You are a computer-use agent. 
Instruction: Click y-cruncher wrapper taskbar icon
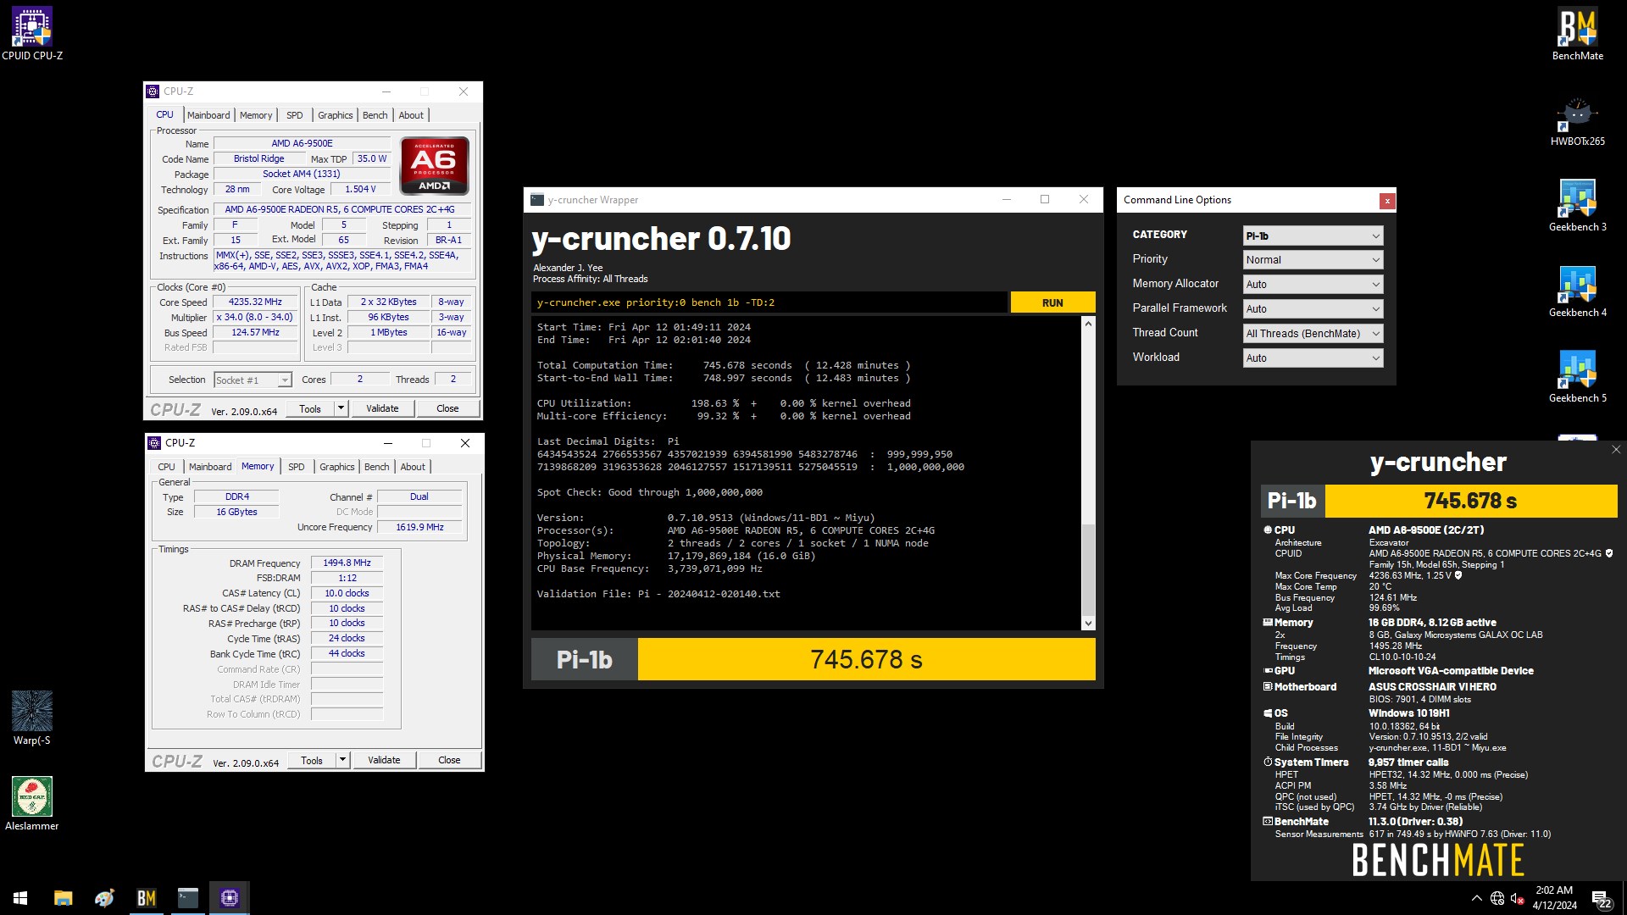pyautogui.click(x=187, y=898)
